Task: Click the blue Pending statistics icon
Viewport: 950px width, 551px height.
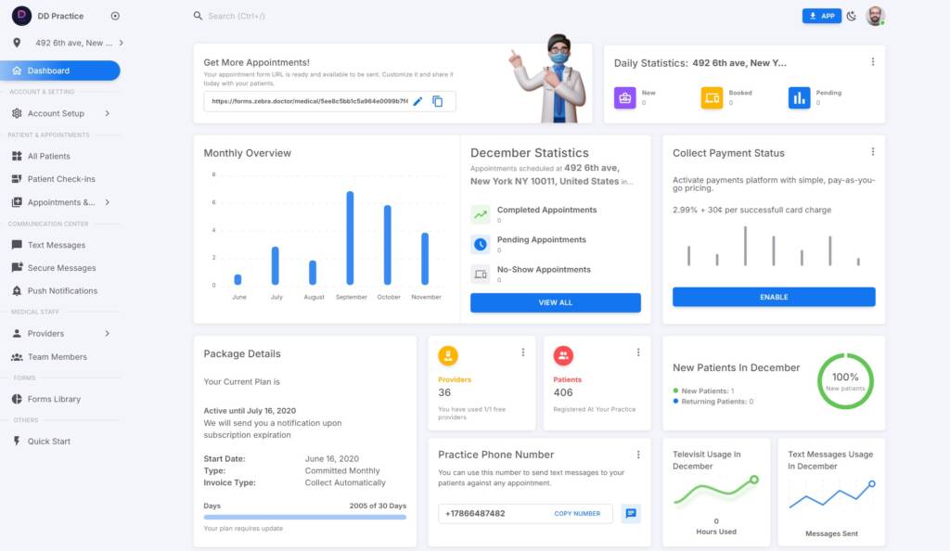Action: [x=799, y=97]
